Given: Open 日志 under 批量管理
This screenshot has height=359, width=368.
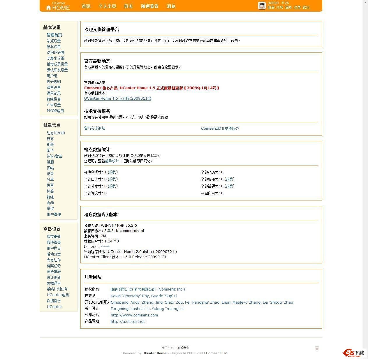Looking at the screenshot, I should [50, 139].
